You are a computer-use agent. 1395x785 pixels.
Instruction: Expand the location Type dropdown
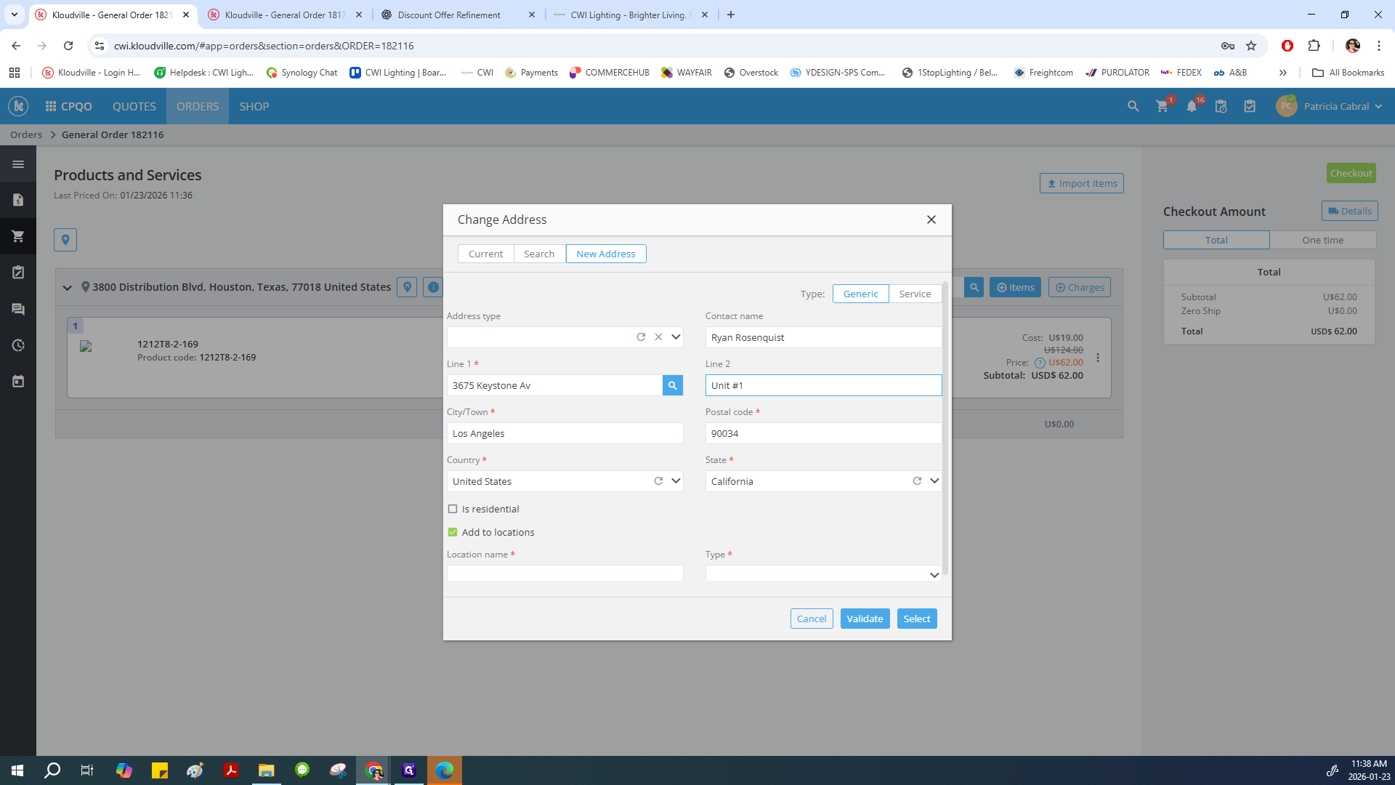(934, 574)
